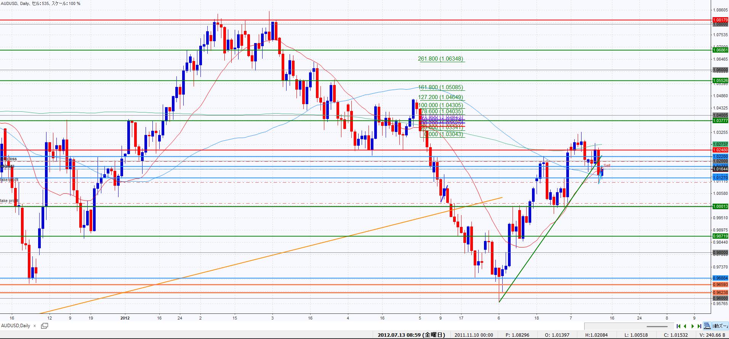Viewport: 729px width, 339px height.
Task: Click the O: 1.01397 status field
Action: pos(558,335)
